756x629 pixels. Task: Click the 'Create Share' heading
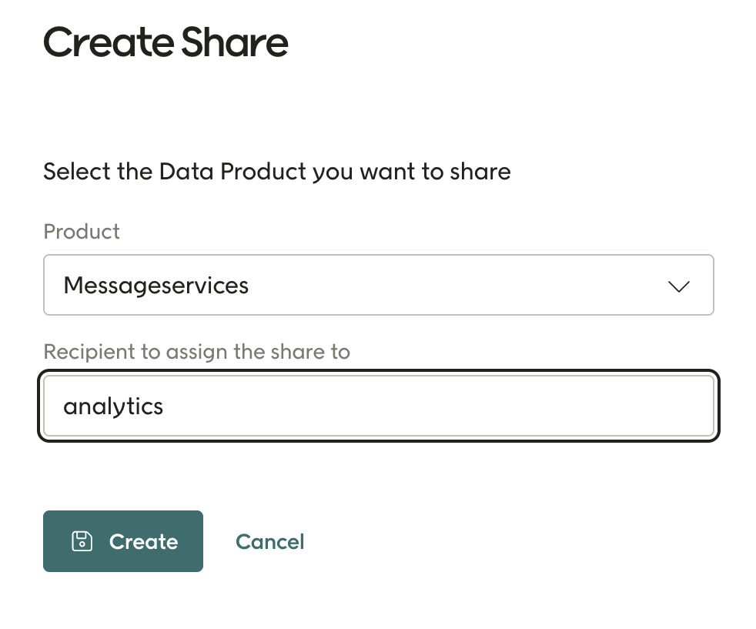click(x=166, y=42)
